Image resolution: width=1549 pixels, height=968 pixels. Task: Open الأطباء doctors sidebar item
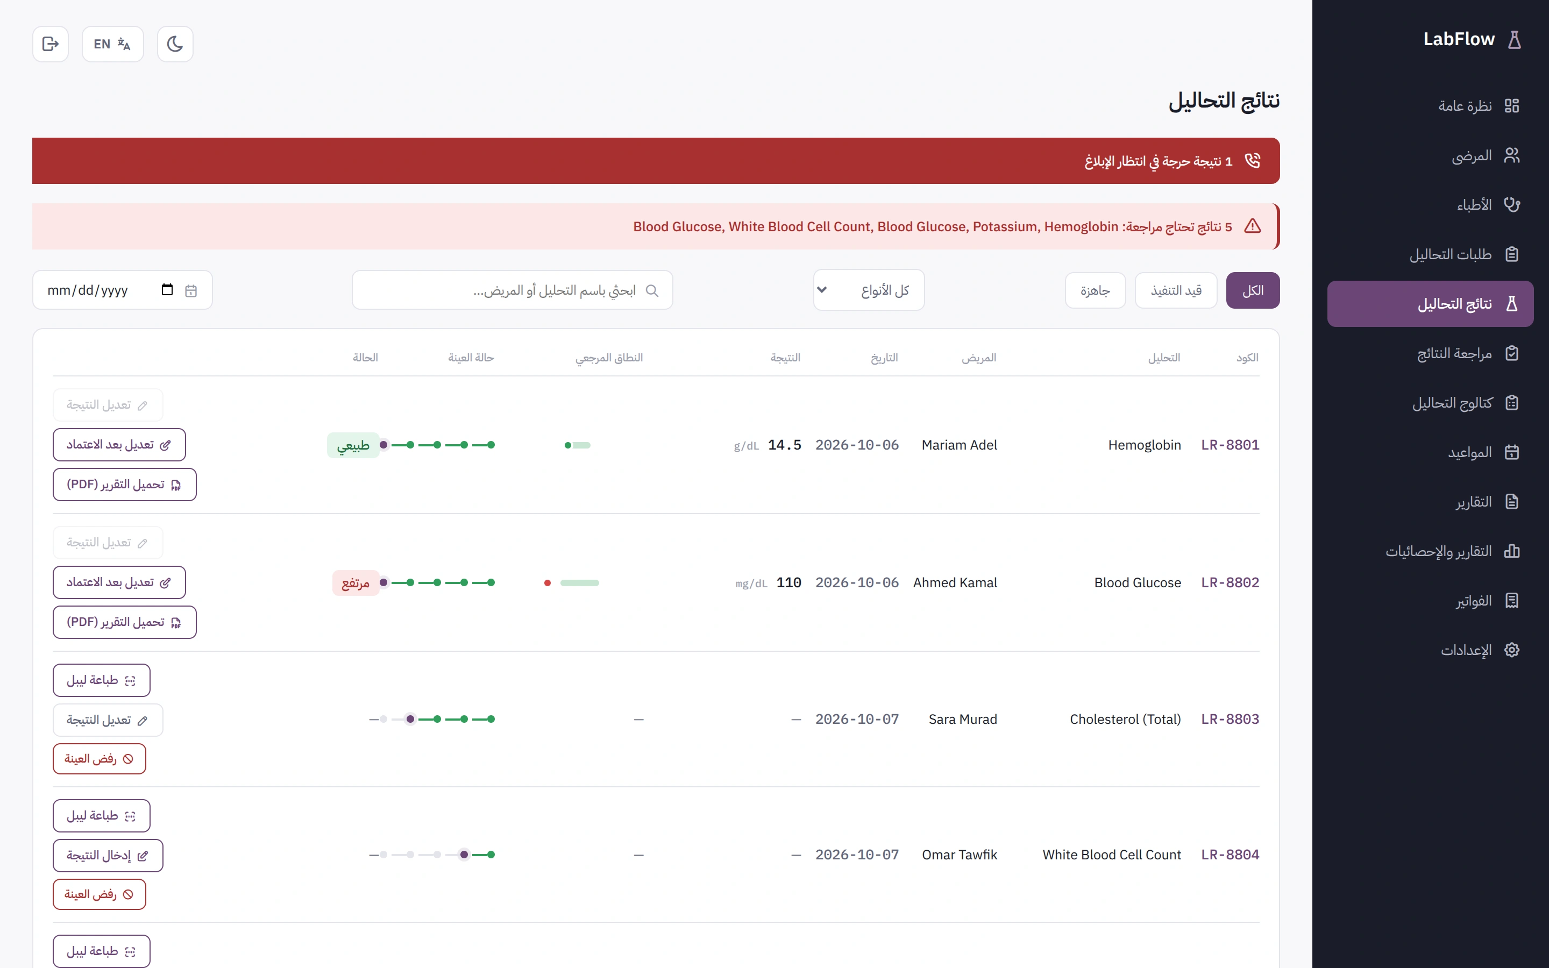click(x=1430, y=205)
